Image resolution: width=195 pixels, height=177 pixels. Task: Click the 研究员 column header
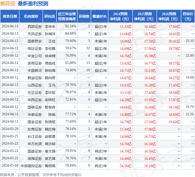click(x=49, y=16)
